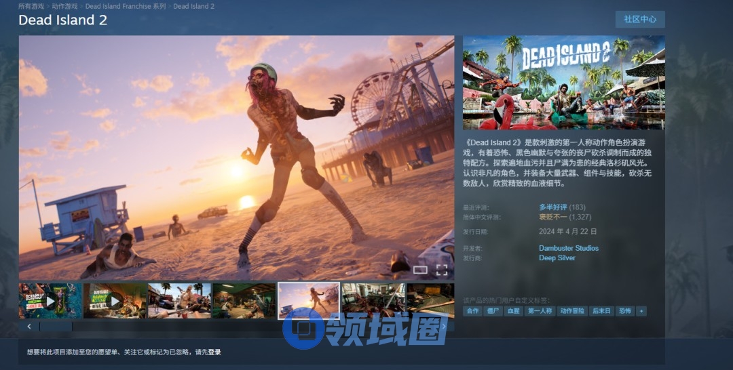Click the fullscreen icon on the screenshot viewer
The image size is (733, 370).
[x=442, y=270]
